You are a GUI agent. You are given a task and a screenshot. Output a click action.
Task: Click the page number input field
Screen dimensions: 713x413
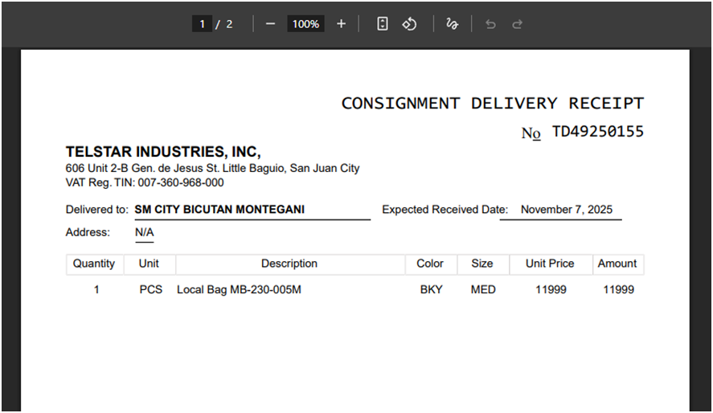[202, 24]
